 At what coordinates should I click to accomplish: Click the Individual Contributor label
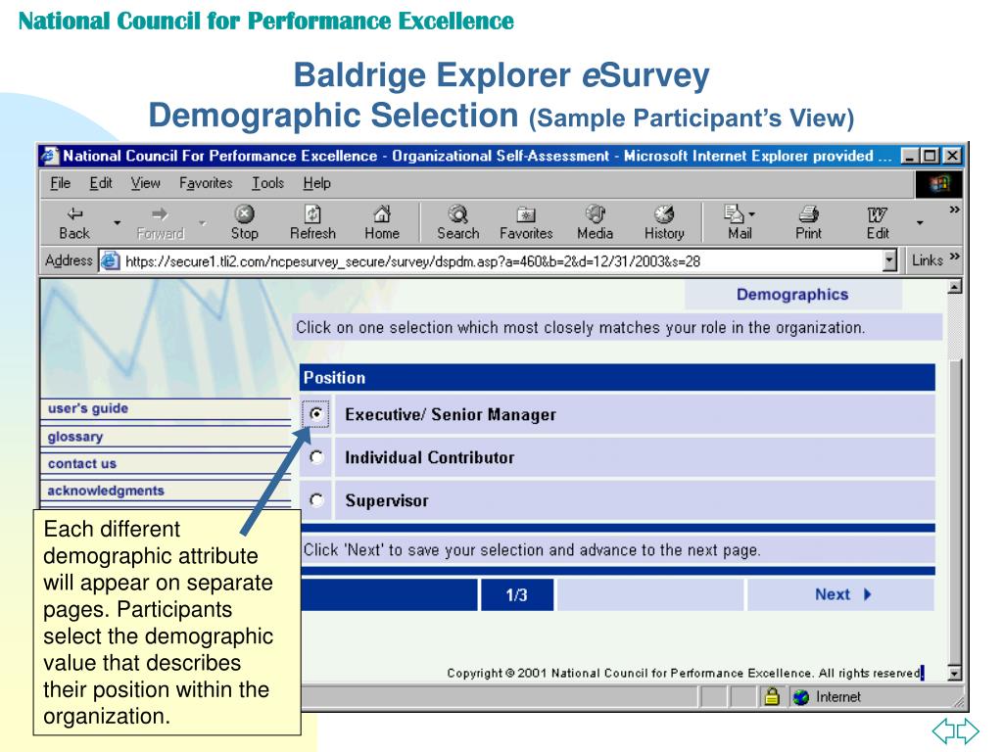pos(429,457)
